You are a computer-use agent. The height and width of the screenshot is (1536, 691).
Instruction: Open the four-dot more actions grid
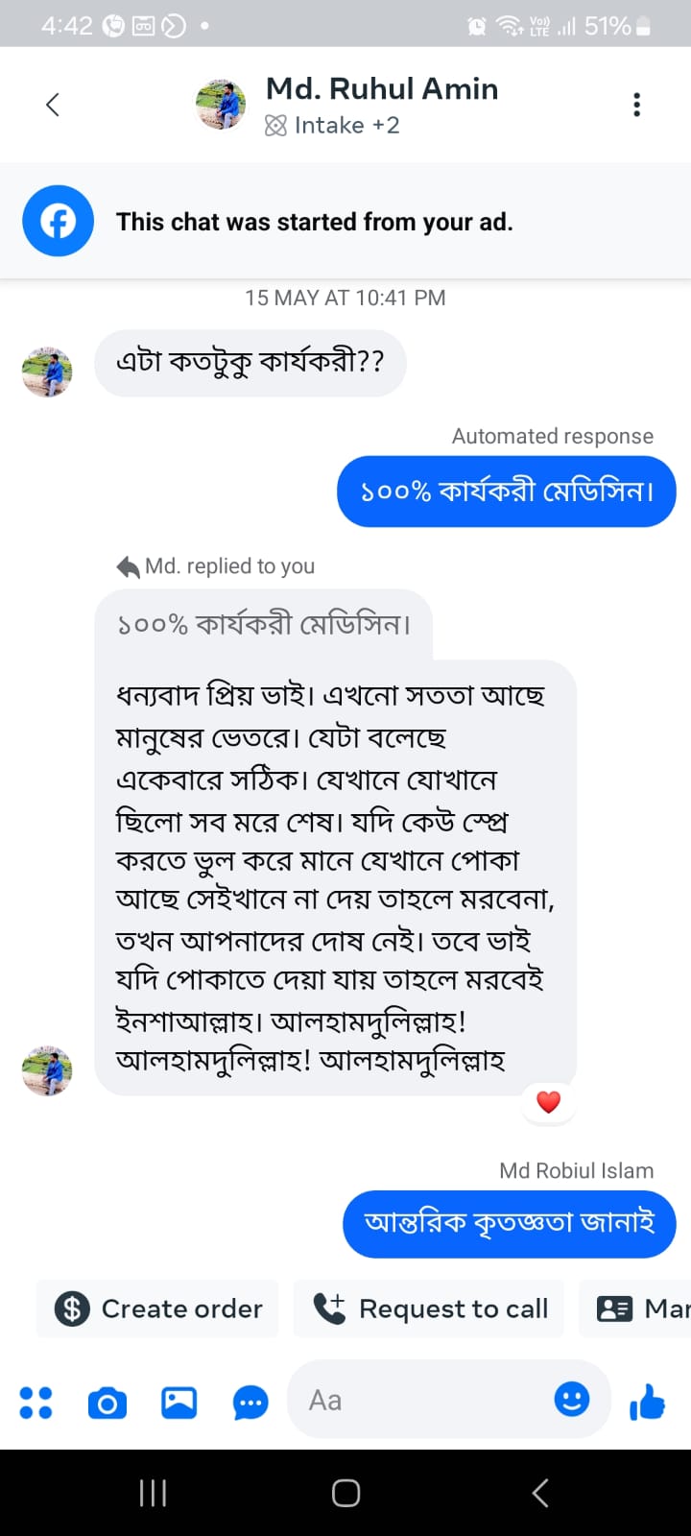(36, 1402)
